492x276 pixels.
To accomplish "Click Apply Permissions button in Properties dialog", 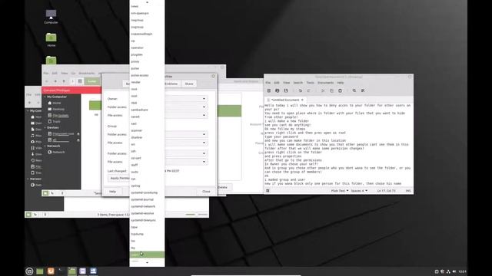I will point(119,178).
